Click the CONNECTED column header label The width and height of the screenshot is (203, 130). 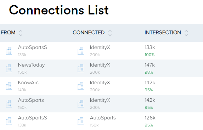[89, 32]
